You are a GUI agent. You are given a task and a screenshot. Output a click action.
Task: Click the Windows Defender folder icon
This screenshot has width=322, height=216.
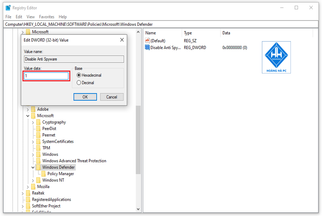(x=38, y=167)
